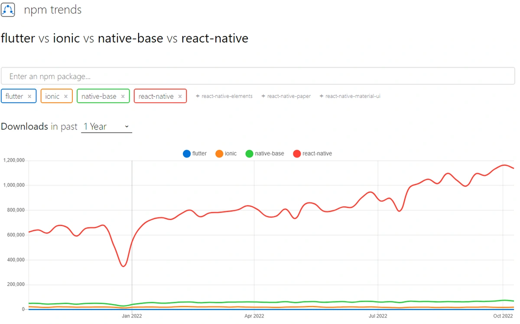Click the Oct 2022 axis label
This screenshot has height=324, width=520.
point(503,316)
